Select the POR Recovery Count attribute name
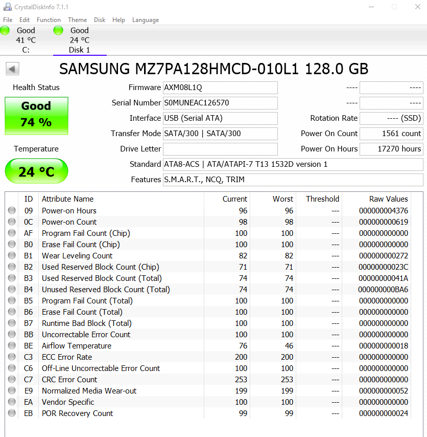Image resolution: width=427 pixels, height=437 pixels. (77, 413)
